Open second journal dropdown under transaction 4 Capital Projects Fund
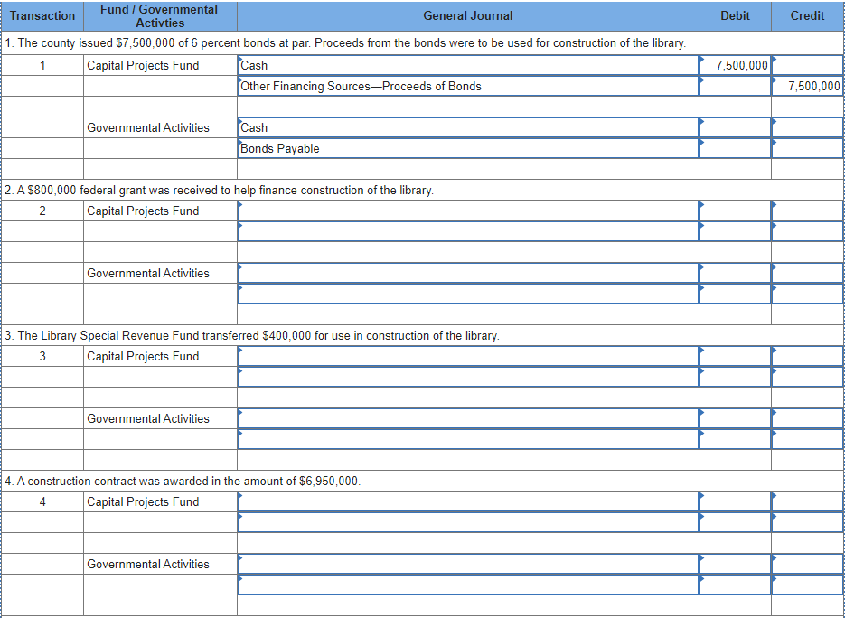The image size is (845, 618). coord(468,522)
